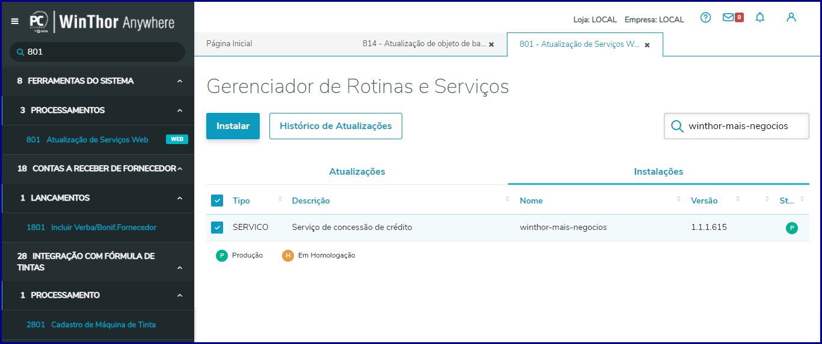The image size is (822, 344).
Task: Collapse 28 Integração com Fórmula de Tintas
Action: click(x=180, y=268)
